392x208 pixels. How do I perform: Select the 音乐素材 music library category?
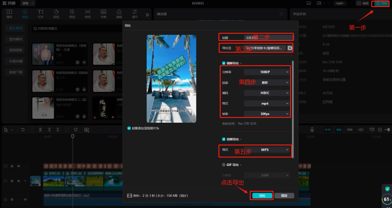[x=15, y=28]
